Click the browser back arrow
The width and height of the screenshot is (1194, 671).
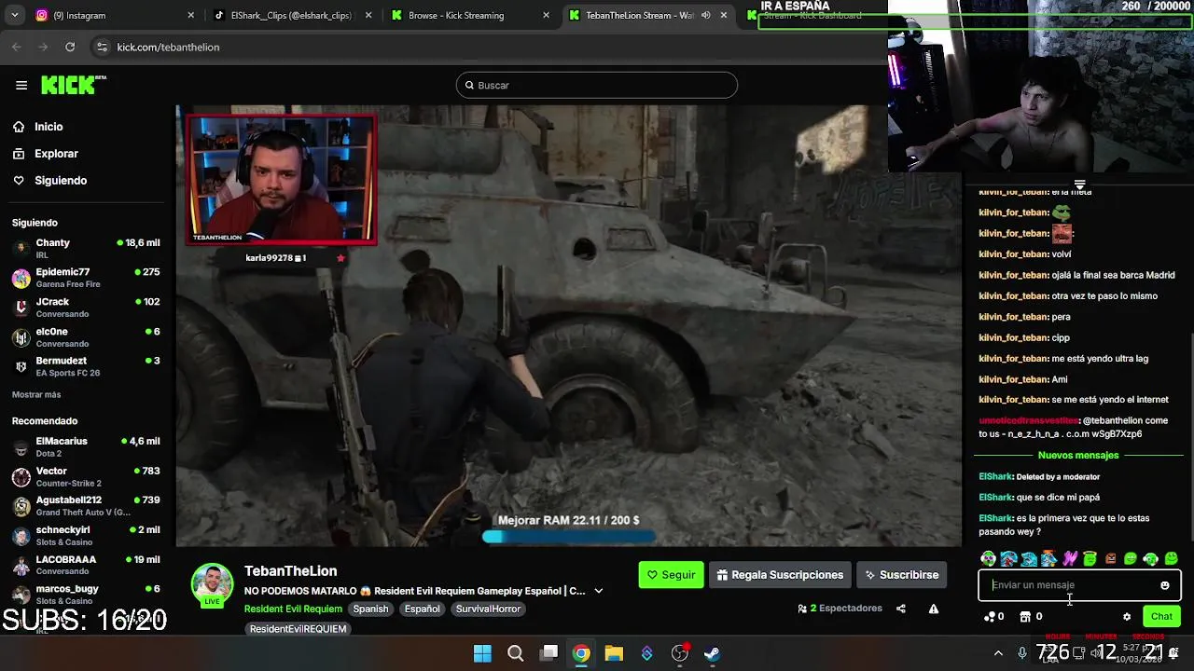pos(17,47)
